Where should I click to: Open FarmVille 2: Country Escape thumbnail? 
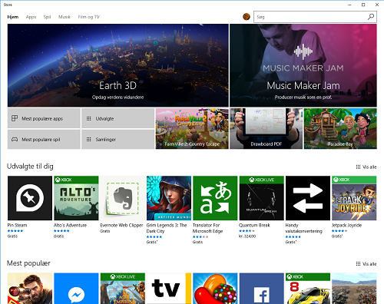click(x=192, y=128)
